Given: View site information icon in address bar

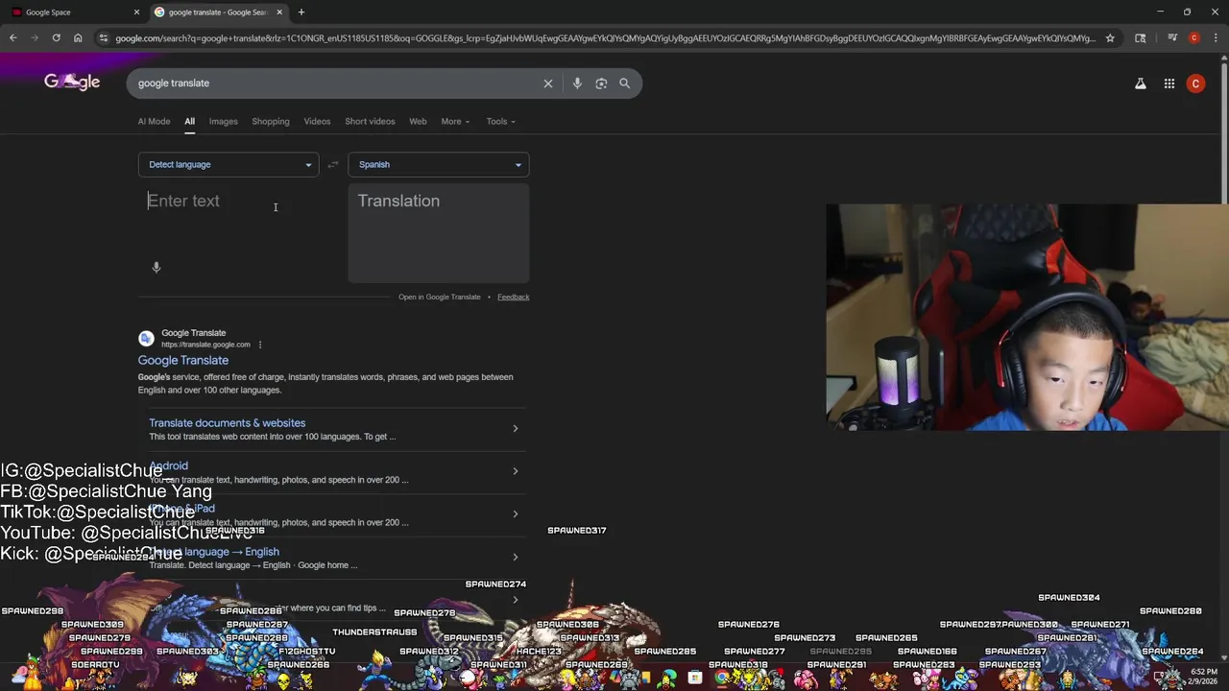Looking at the screenshot, I should pos(104,38).
